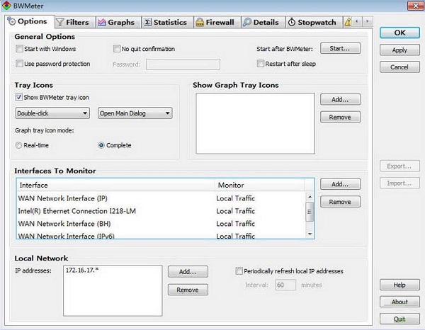Click the warning icon tab
Viewport: 425px width, 330px height.
348,23
